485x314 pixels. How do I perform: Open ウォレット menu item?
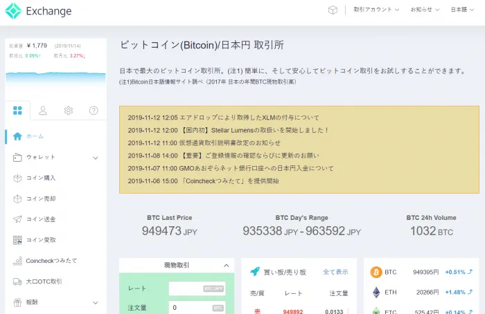point(41,157)
